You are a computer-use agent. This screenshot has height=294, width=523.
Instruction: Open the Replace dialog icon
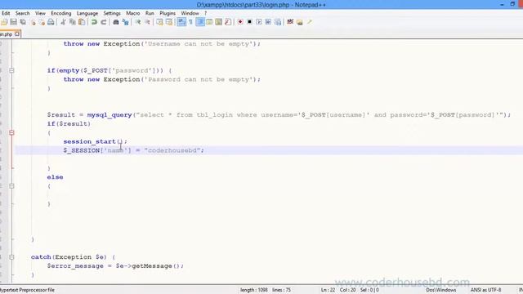(x=125, y=22)
